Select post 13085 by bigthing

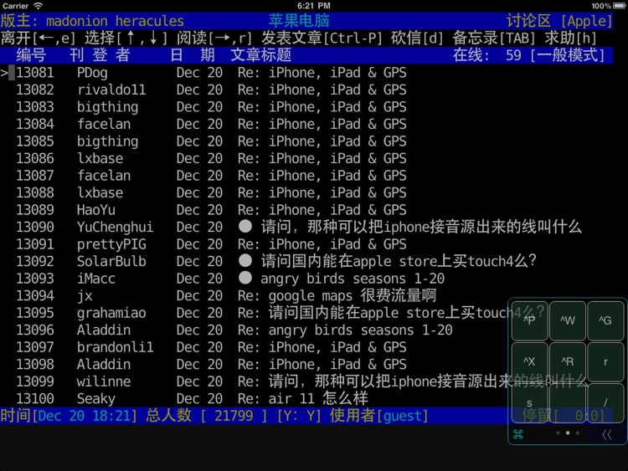pos(306,141)
